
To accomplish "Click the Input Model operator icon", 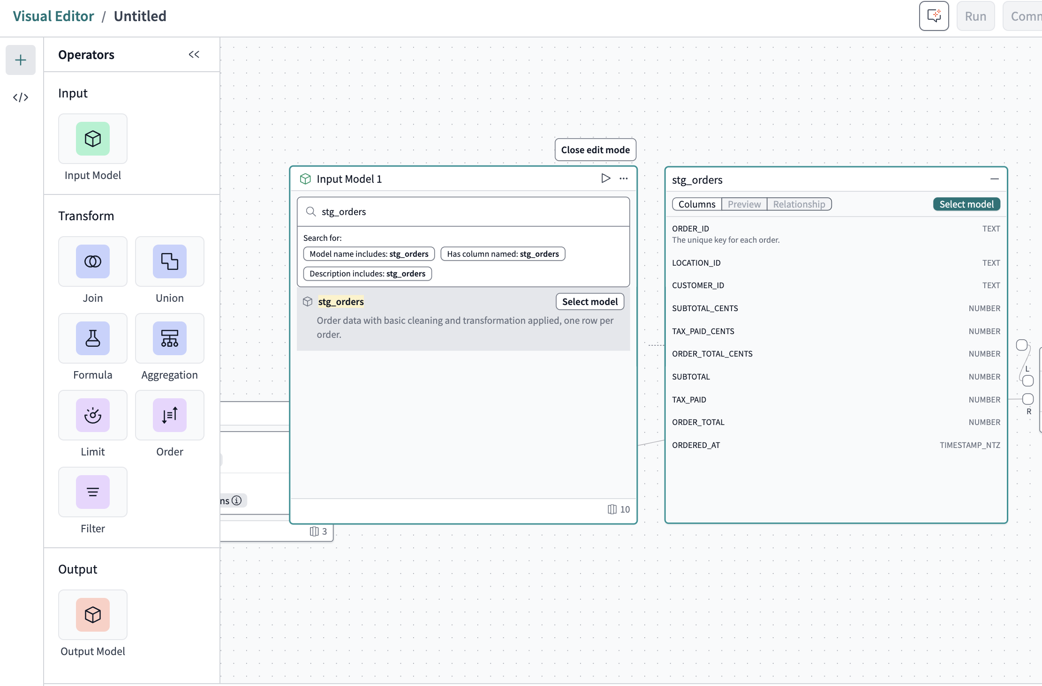I will [93, 139].
